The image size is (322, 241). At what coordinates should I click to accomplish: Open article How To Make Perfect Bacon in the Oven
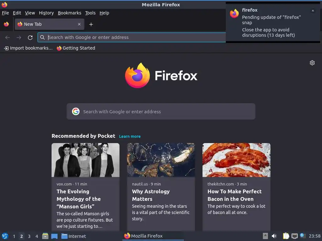point(235,195)
